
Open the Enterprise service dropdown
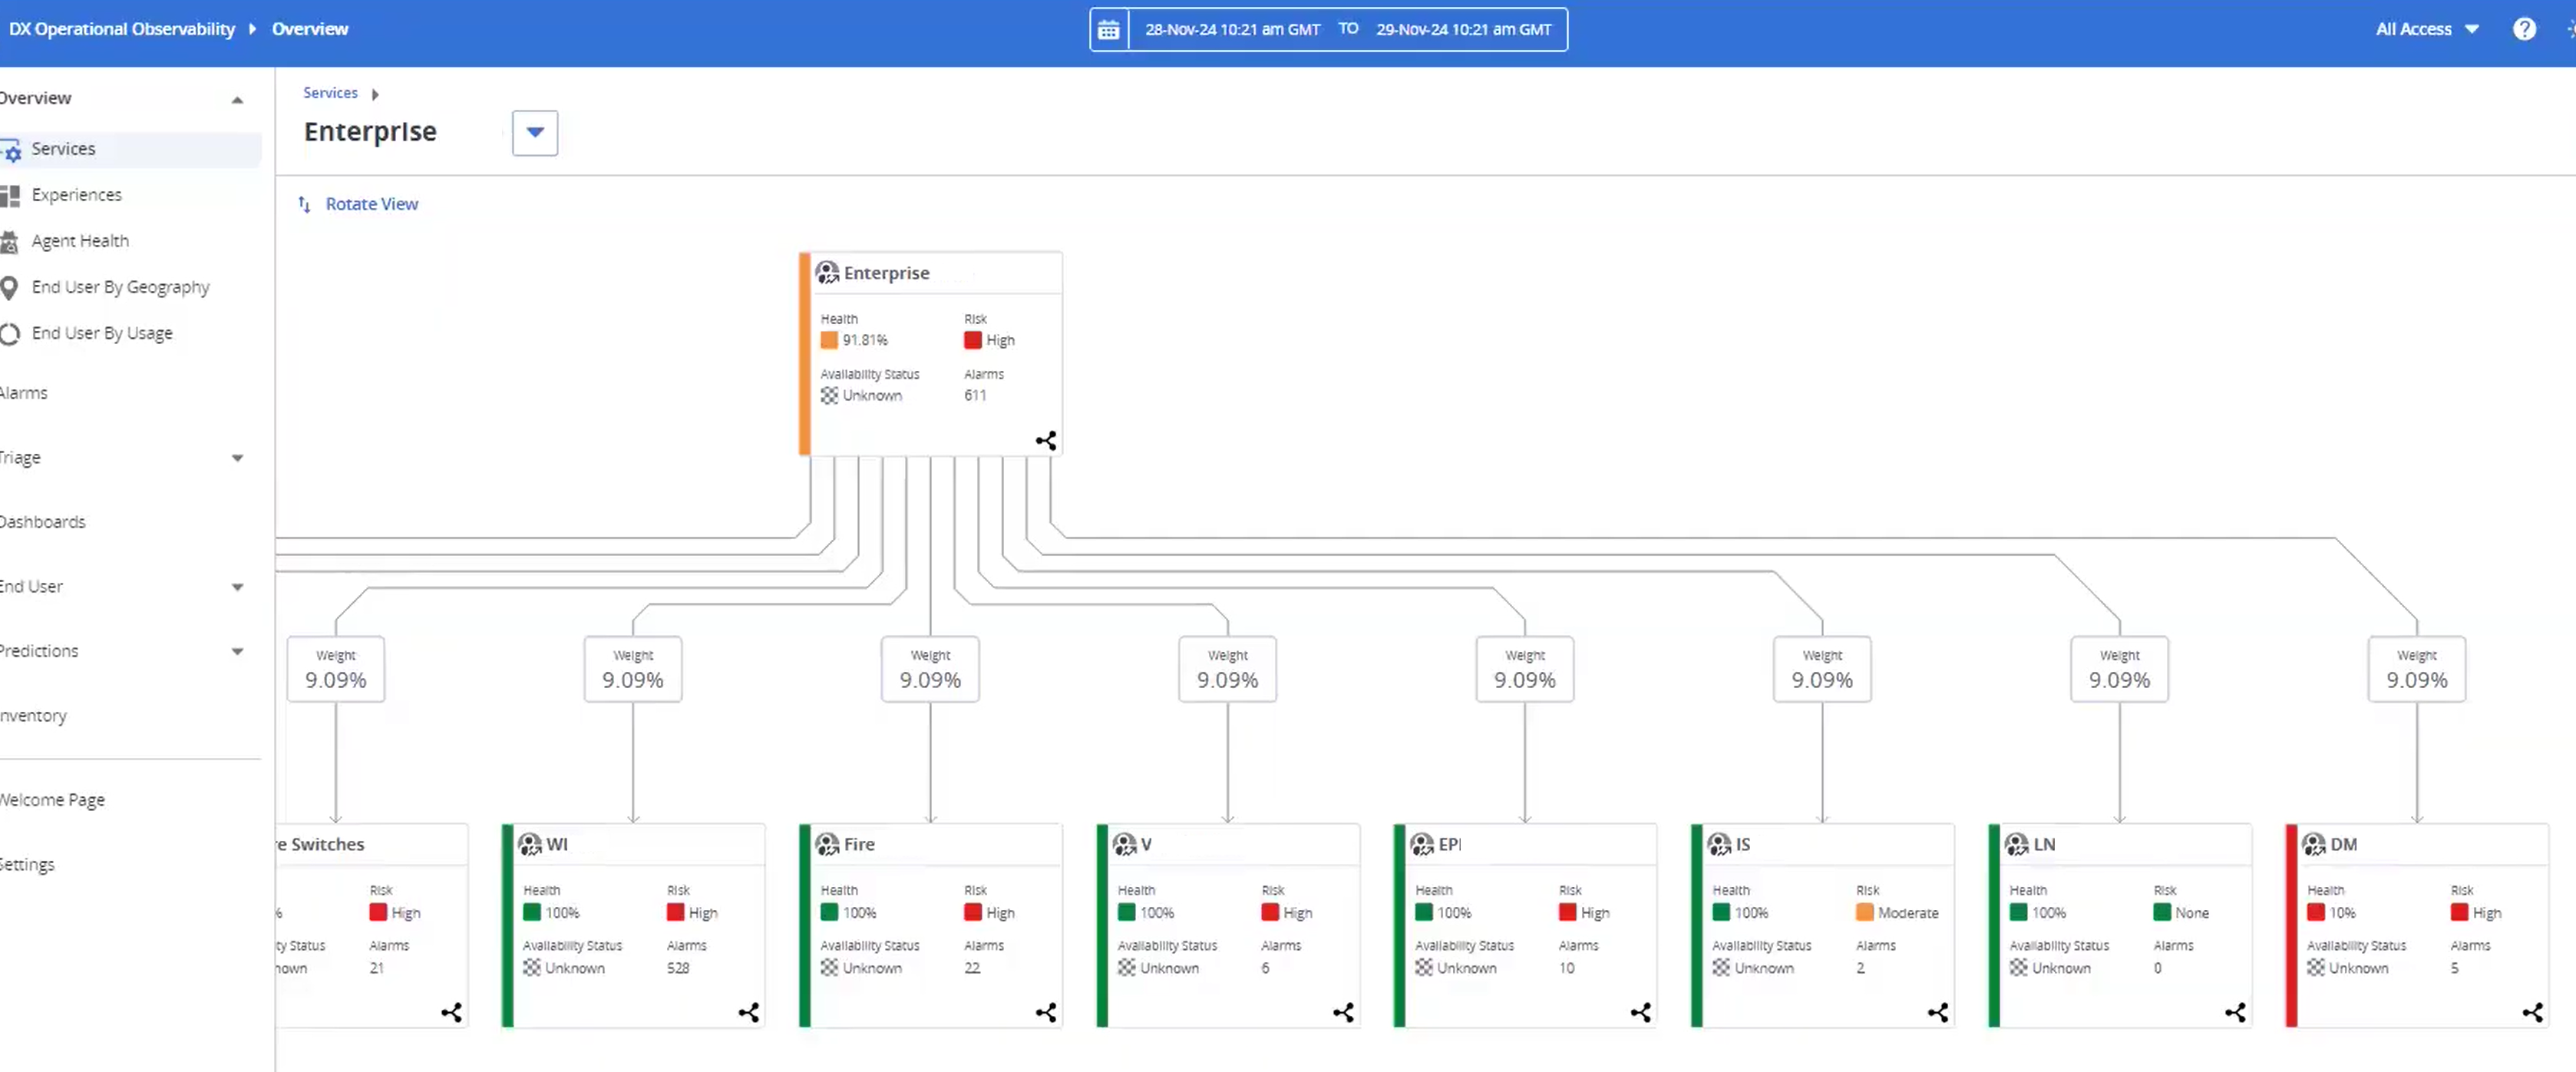pos(535,133)
